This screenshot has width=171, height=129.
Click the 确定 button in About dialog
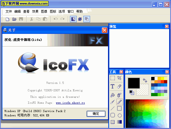pyautogui.click(x=96, y=114)
